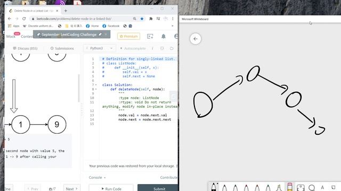The width and height of the screenshot is (341, 191).
Task: Open Chrome's three-dot menu
Action: 173,19
